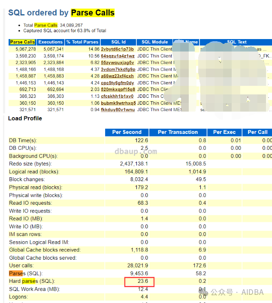The image size is (272, 303).
Task: Click percent total parses value 14.86
Action: point(94,49)
